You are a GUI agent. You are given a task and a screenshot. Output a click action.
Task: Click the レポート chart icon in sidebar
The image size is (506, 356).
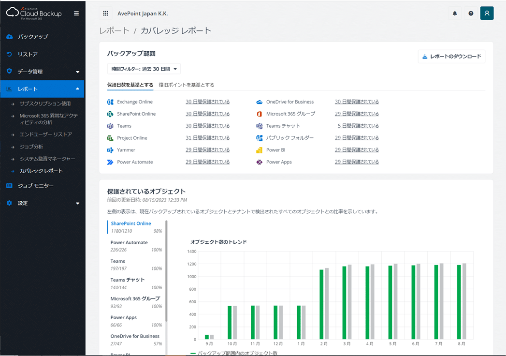coord(9,89)
